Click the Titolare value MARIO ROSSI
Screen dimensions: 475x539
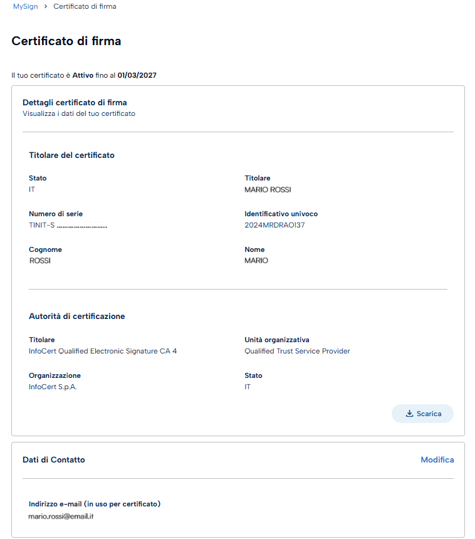[x=268, y=189]
